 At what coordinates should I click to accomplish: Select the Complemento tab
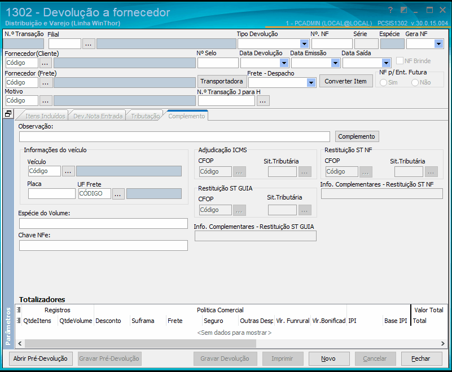pyautogui.click(x=187, y=116)
